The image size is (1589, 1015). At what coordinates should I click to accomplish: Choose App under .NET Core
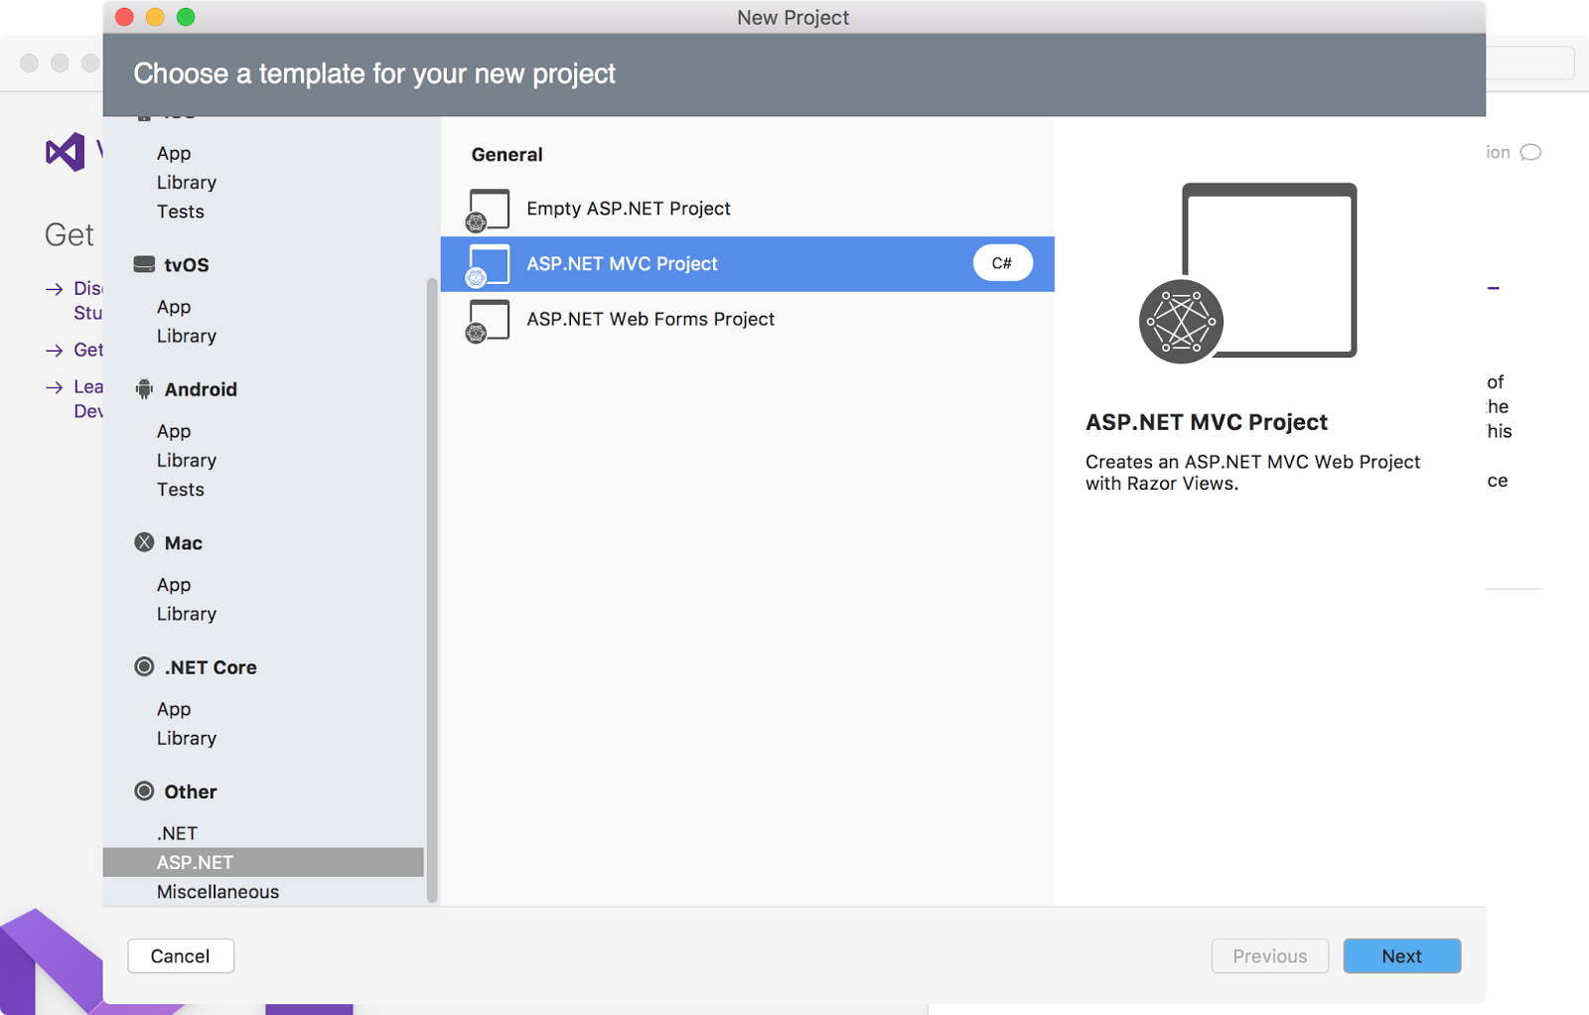174,709
